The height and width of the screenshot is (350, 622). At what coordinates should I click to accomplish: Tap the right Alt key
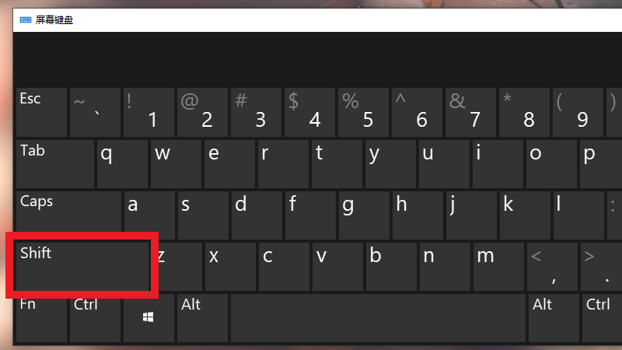point(554,318)
